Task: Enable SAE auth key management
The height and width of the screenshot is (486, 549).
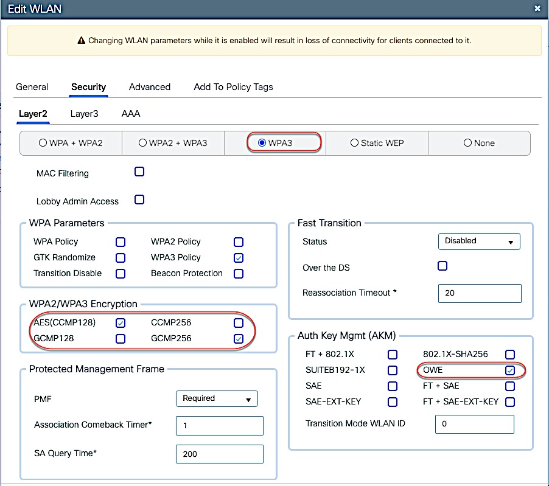Action: [x=393, y=386]
